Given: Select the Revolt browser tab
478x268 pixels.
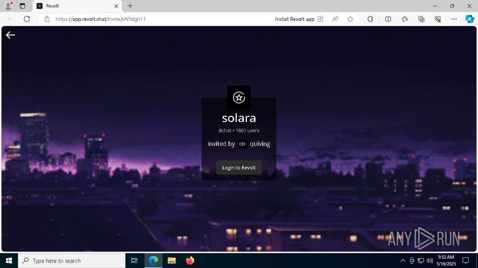Looking at the screenshot, I should pyautogui.click(x=77, y=6).
